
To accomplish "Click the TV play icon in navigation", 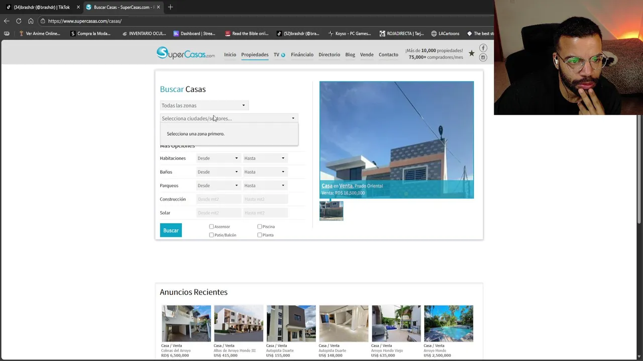I will 283,55.
